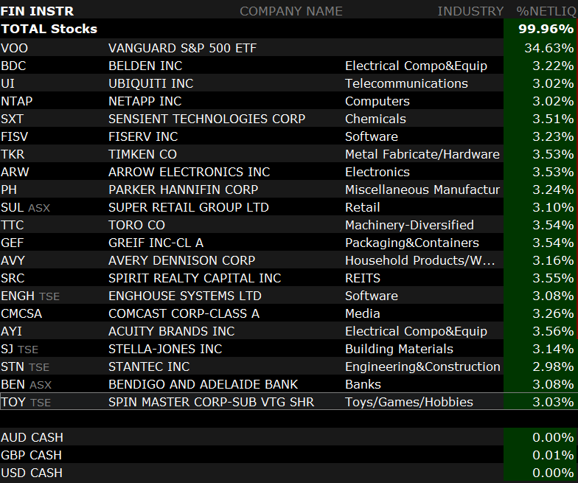Viewport: 578px width, 483px height.
Task: Select the SJ TSE ticker
Action: 19,349
